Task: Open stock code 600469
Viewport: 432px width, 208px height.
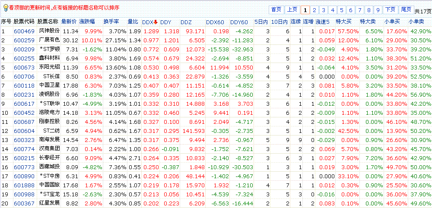Action: point(24,32)
